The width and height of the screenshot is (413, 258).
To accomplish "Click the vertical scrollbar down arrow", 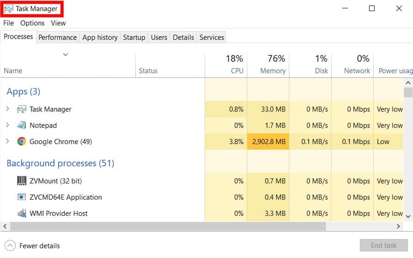I will [408, 217].
